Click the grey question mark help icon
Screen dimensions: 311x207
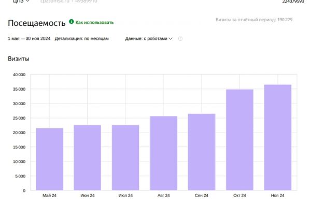180,39
